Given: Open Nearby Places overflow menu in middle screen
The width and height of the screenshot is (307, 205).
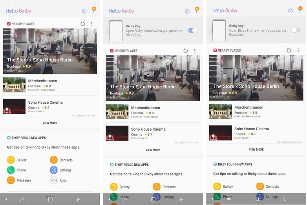Looking at the screenshot, I should click(195, 51).
